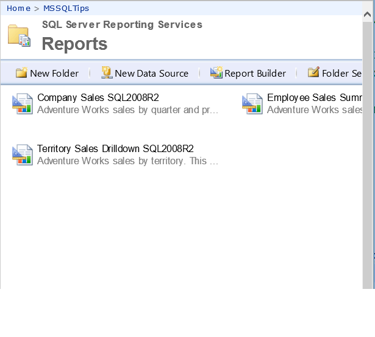Screen dimensions: 375x337
Task: Click the 'SQL Server Reporting Services' heading
Action: point(122,24)
